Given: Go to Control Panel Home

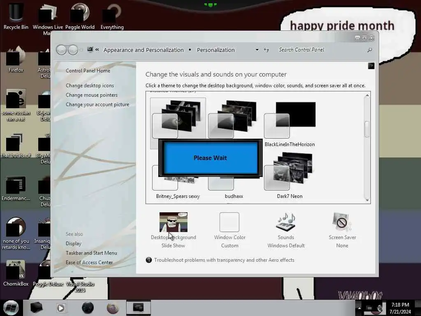Looking at the screenshot, I should coord(88,71).
